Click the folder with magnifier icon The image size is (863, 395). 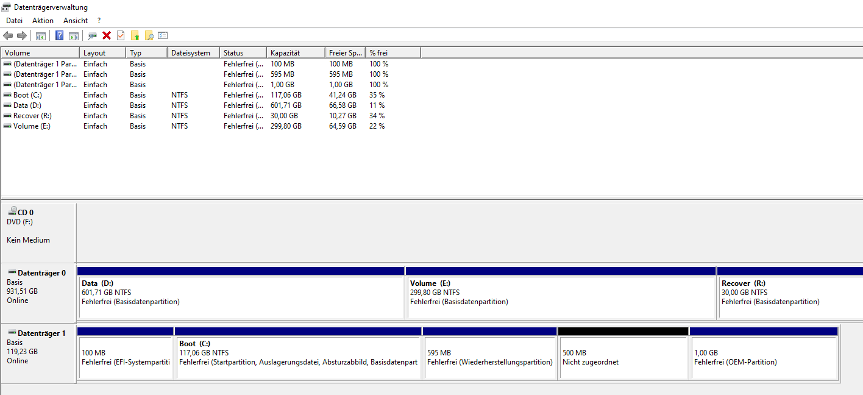pyautogui.click(x=149, y=35)
